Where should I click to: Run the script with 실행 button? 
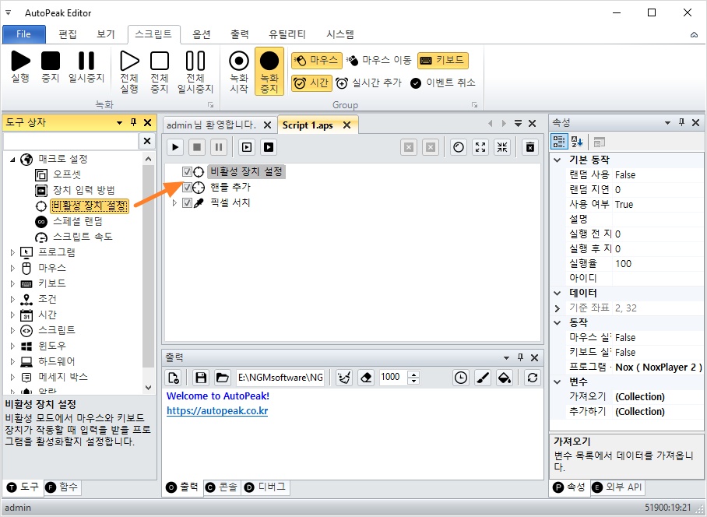(20, 67)
